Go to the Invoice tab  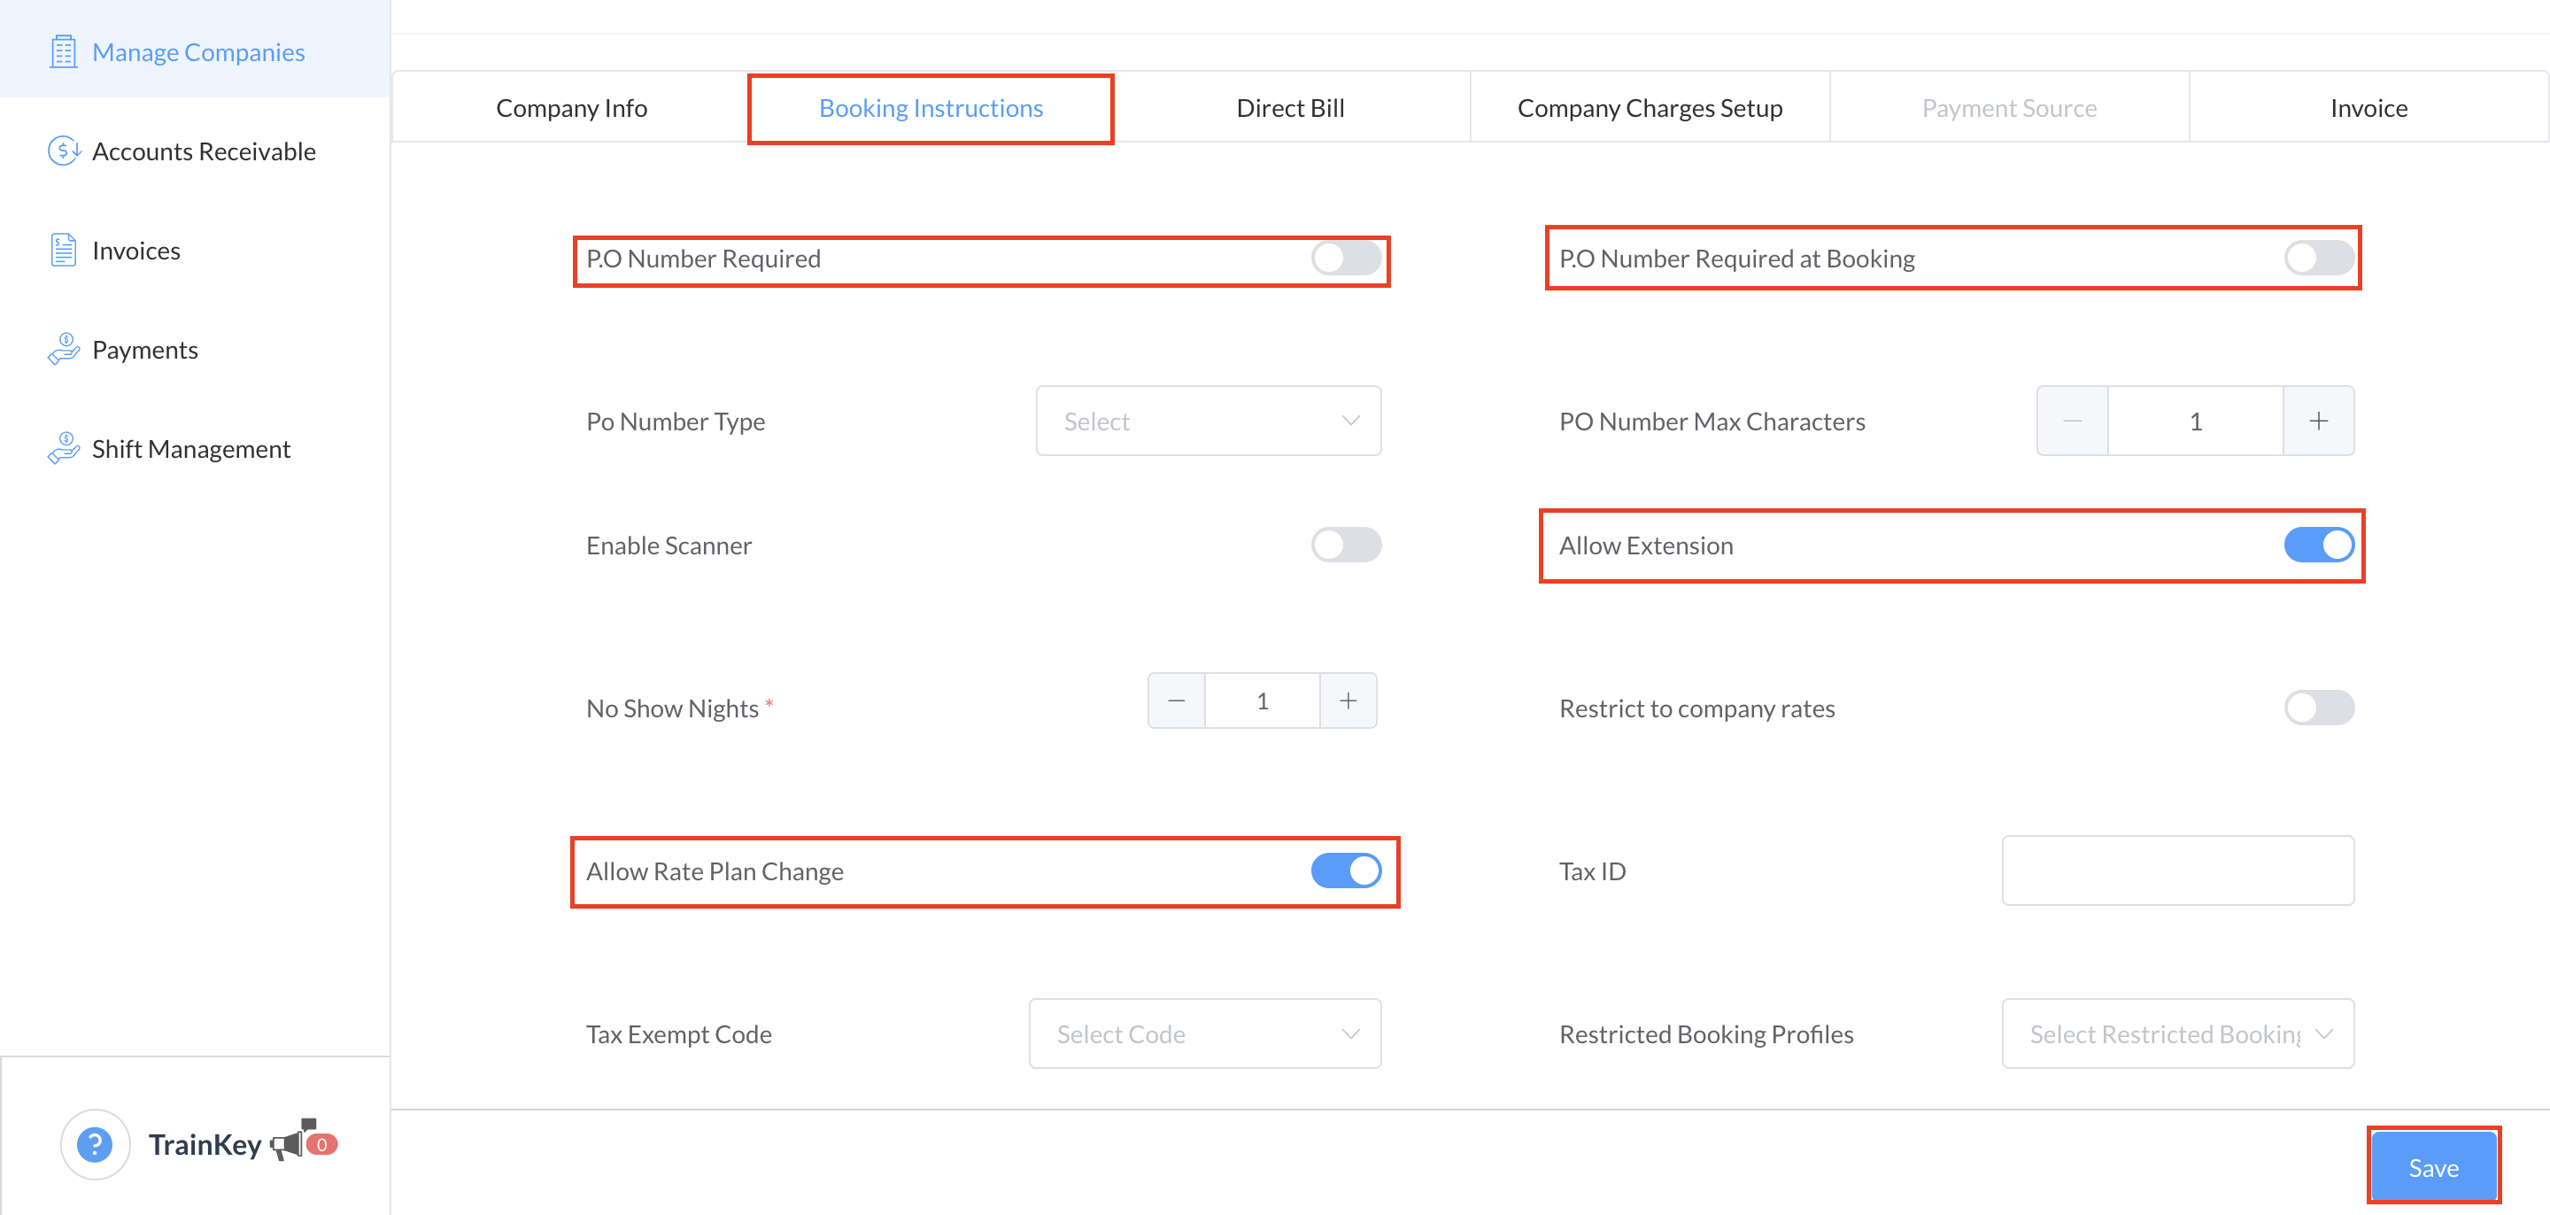2368,108
